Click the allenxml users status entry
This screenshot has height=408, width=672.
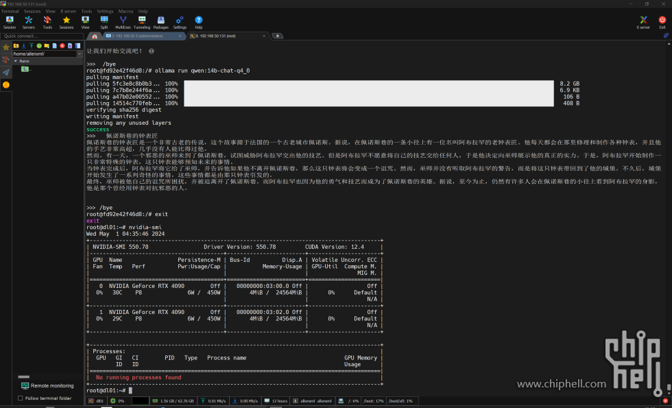point(312,401)
